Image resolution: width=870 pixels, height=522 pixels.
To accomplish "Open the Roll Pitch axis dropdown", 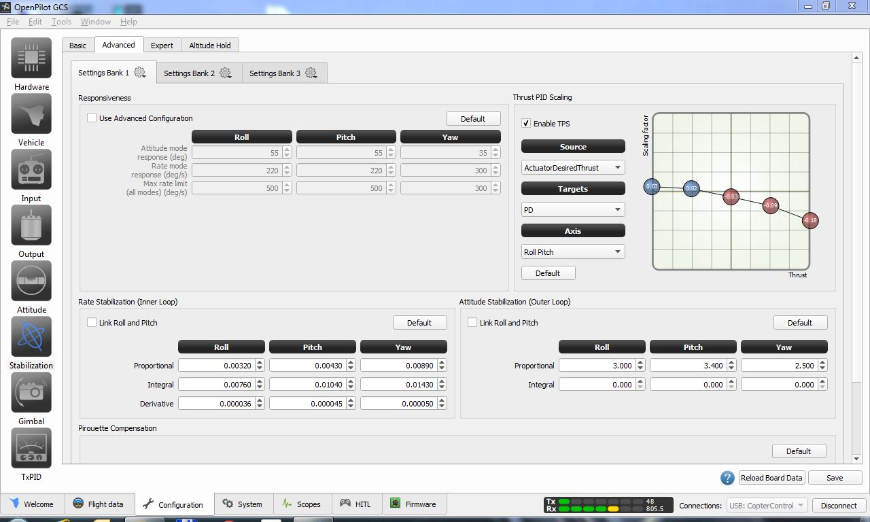I will pyautogui.click(x=573, y=251).
